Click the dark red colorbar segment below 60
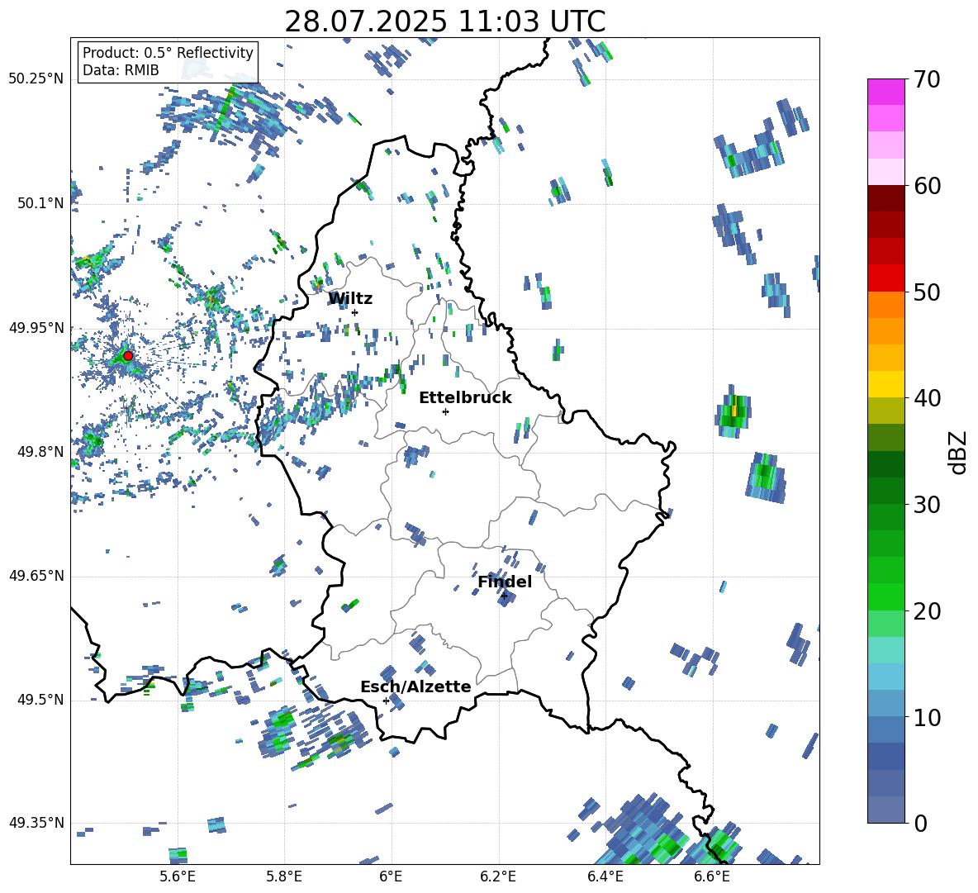 point(885,198)
